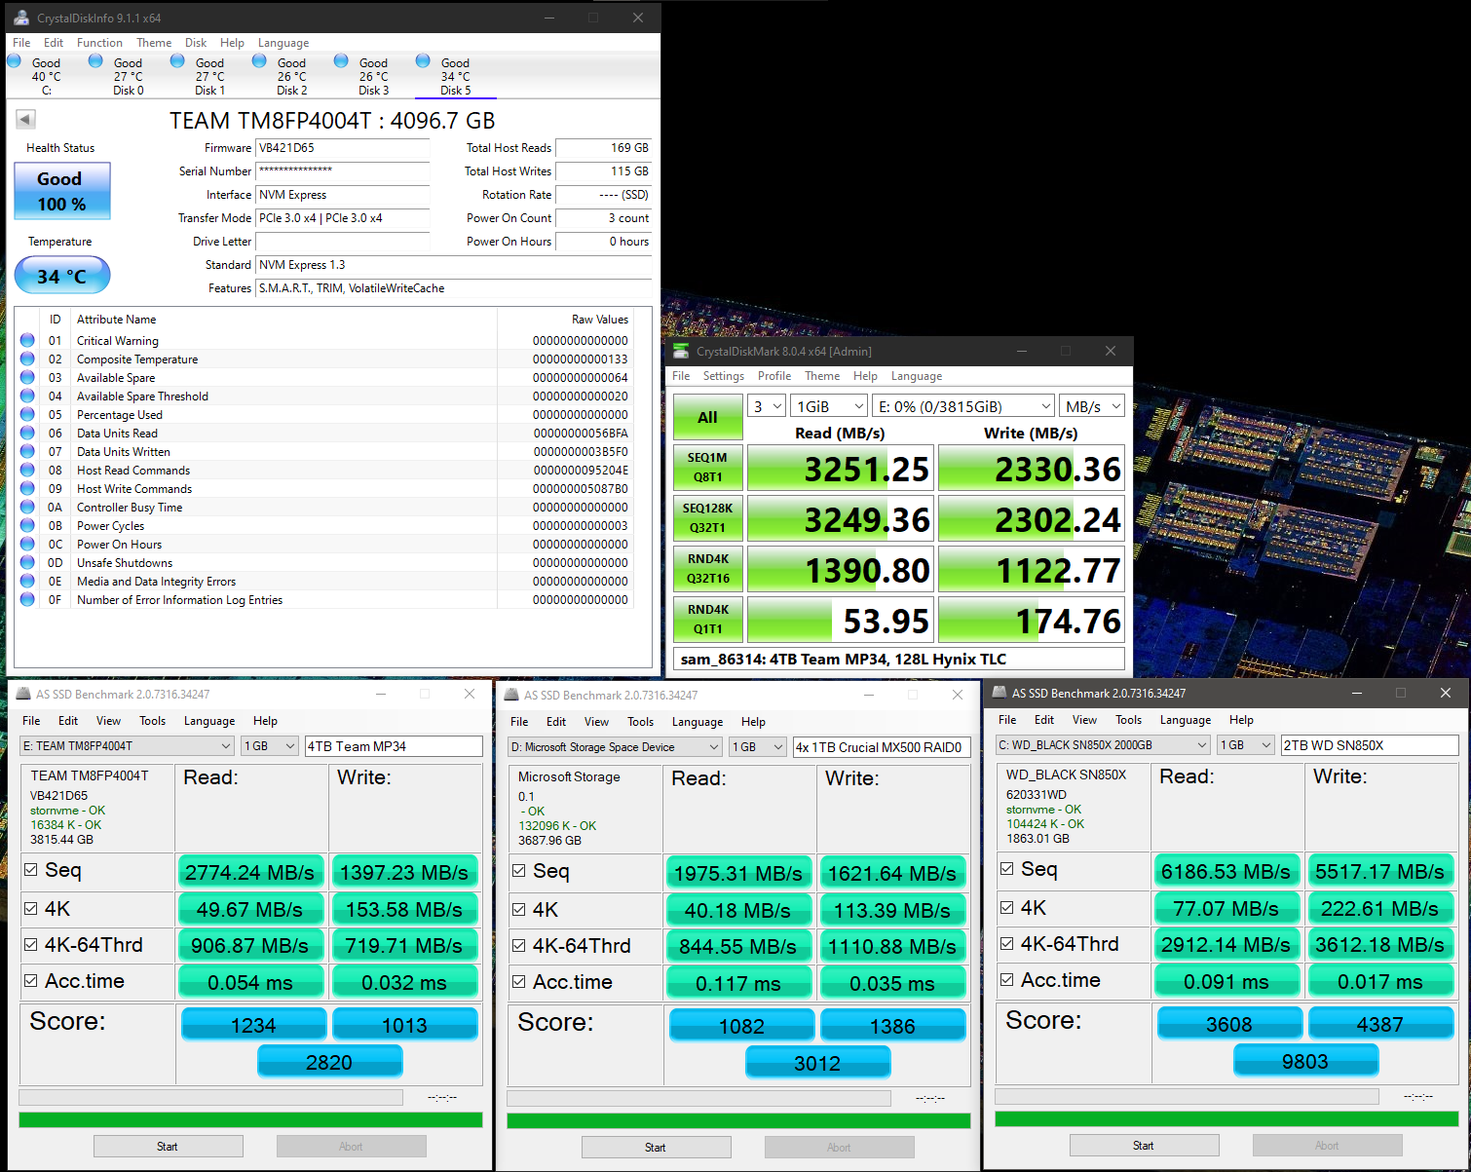Screen dimensions: 1471x1172
Task: Click the blue status orb for Disk 5
Action: click(423, 60)
